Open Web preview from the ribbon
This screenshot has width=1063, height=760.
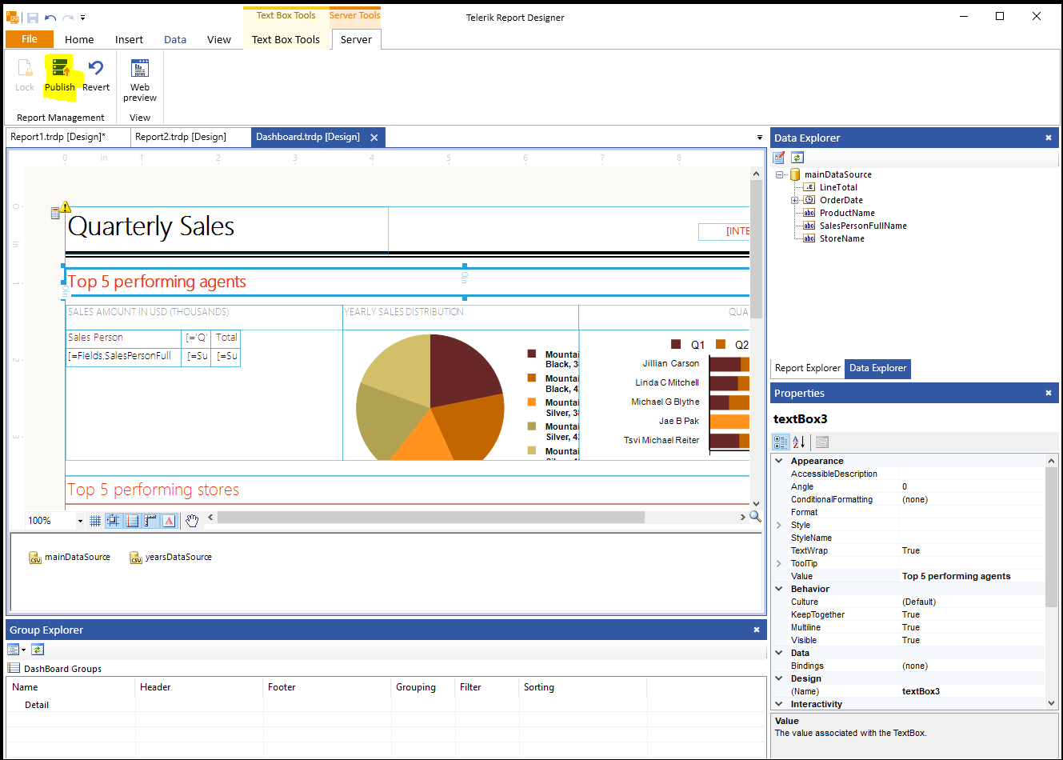tap(140, 70)
